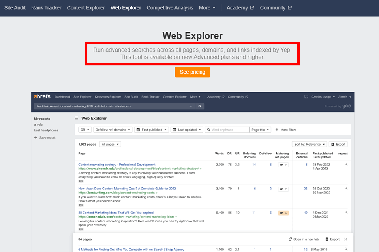The image size is (379, 252).
Task: Click the inspect magnifier for Snap Agency row
Action: click(x=346, y=249)
